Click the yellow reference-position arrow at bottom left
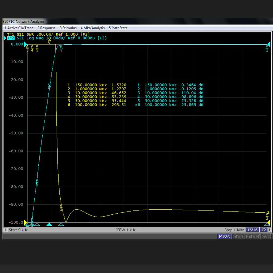Screen dimensions: 273x273 coord(26,222)
